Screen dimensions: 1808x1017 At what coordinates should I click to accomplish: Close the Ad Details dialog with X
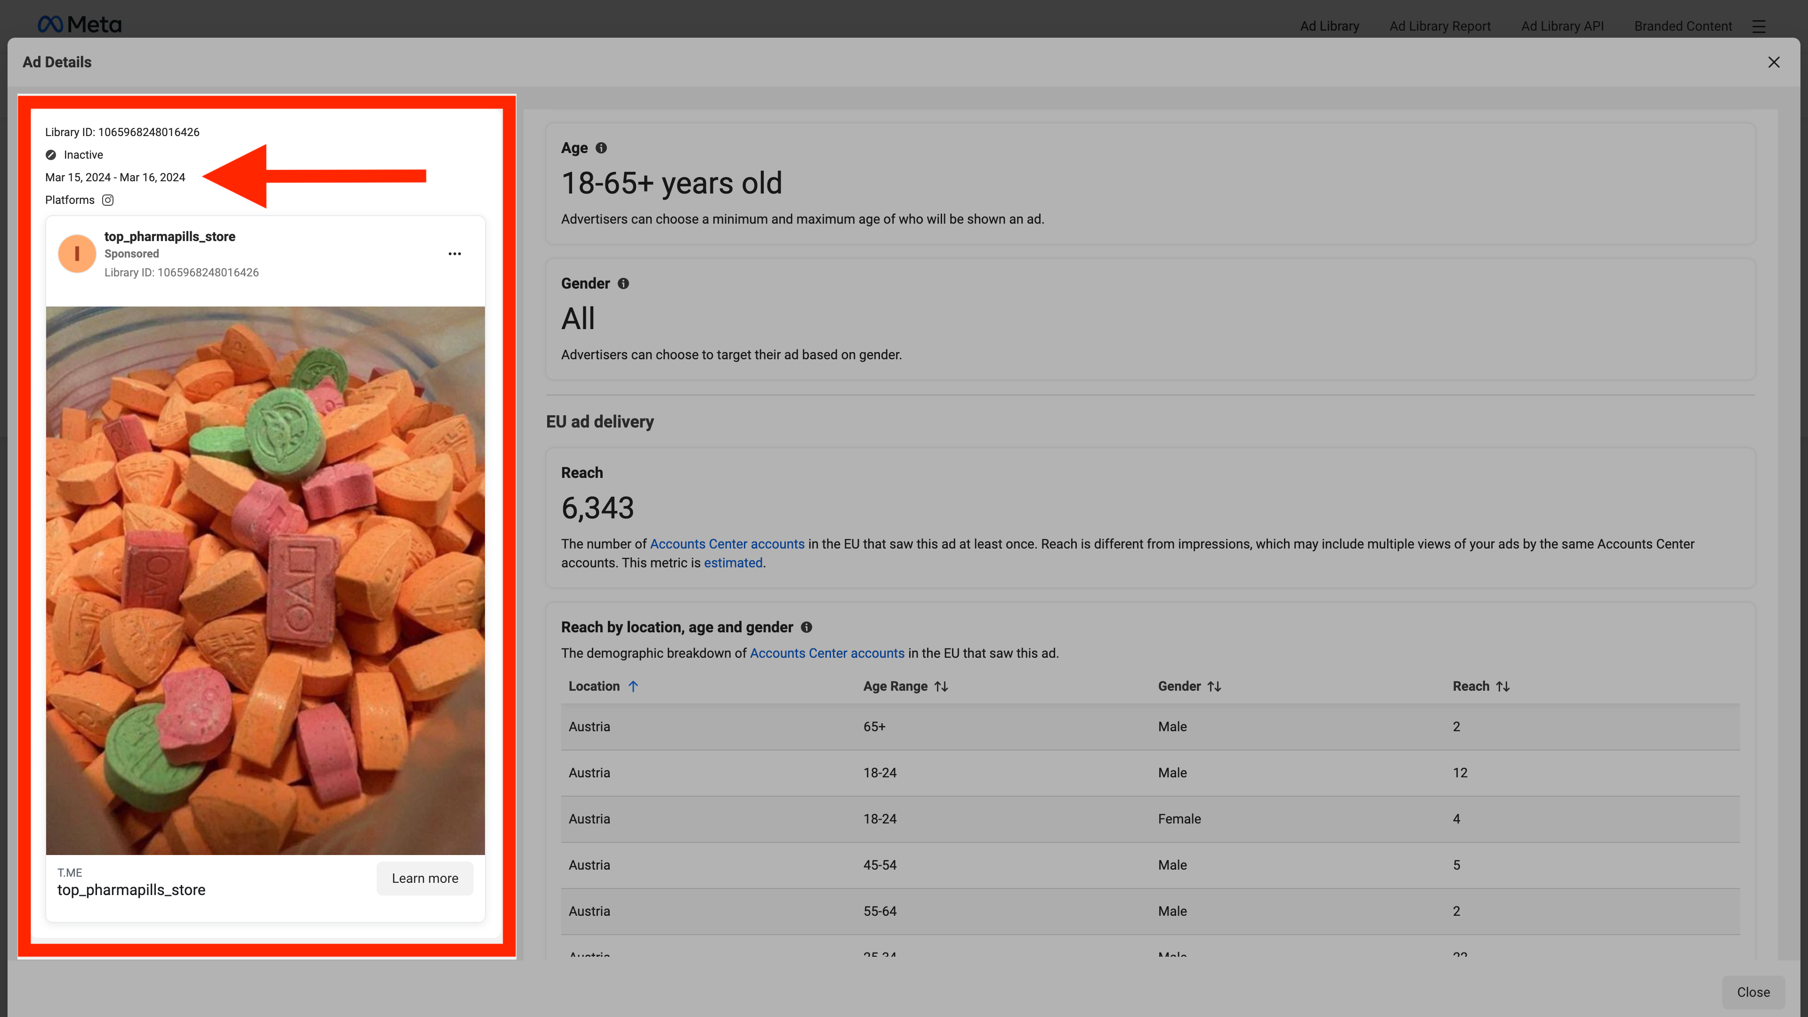(1774, 63)
